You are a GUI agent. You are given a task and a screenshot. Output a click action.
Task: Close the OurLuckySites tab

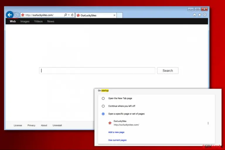click(x=114, y=15)
